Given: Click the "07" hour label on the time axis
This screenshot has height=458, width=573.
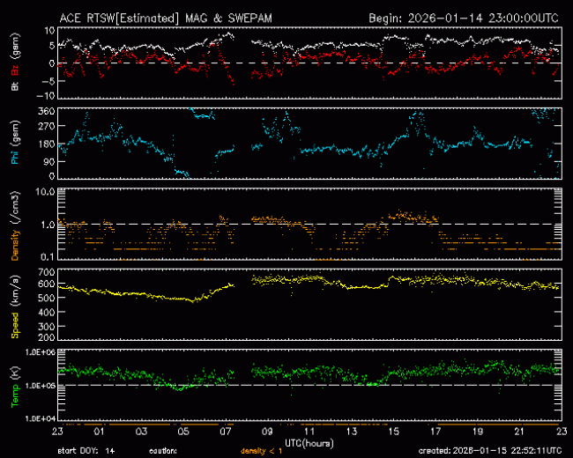Looking at the screenshot, I should (x=226, y=432).
